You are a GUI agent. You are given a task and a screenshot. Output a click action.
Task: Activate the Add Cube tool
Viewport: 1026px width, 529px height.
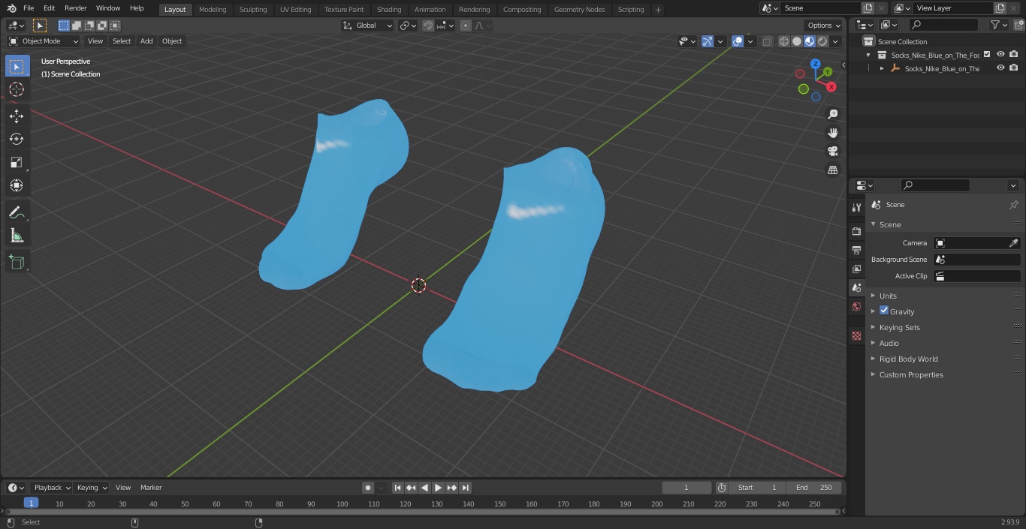pyautogui.click(x=17, y=262)
